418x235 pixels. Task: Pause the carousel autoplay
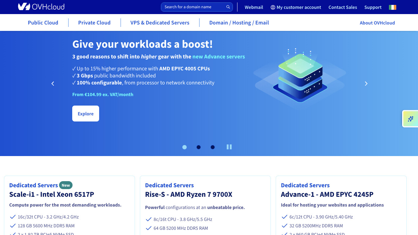pyautogui.click(x=229, y=147)
